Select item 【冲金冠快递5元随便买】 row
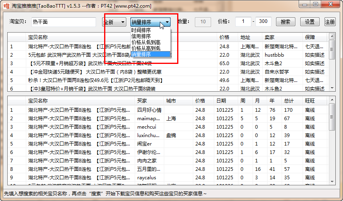 (167, 72)
